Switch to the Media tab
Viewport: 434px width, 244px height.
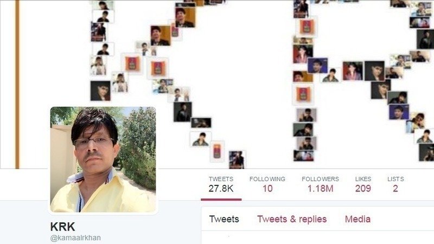tap(358, 219)
